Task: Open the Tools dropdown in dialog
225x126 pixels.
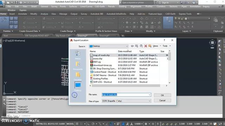Action: 166,46
